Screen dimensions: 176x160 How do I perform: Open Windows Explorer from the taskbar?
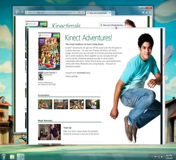coord(12,156)
